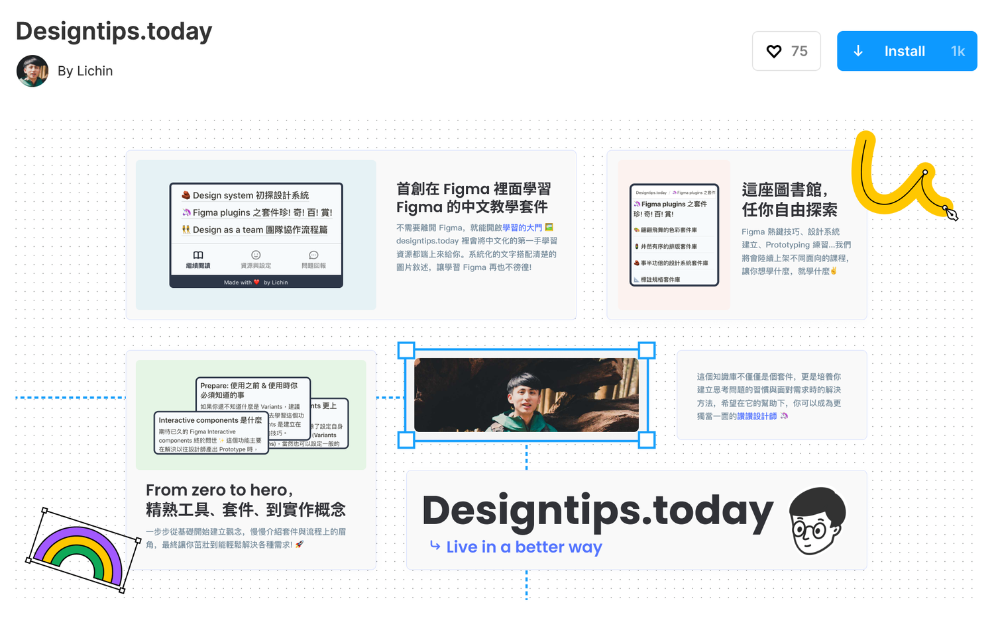Image resolution: width=994 pixels, height=626 pixels.
Task: Click the download arrow icon in Install
Action: tap(858, 51)
